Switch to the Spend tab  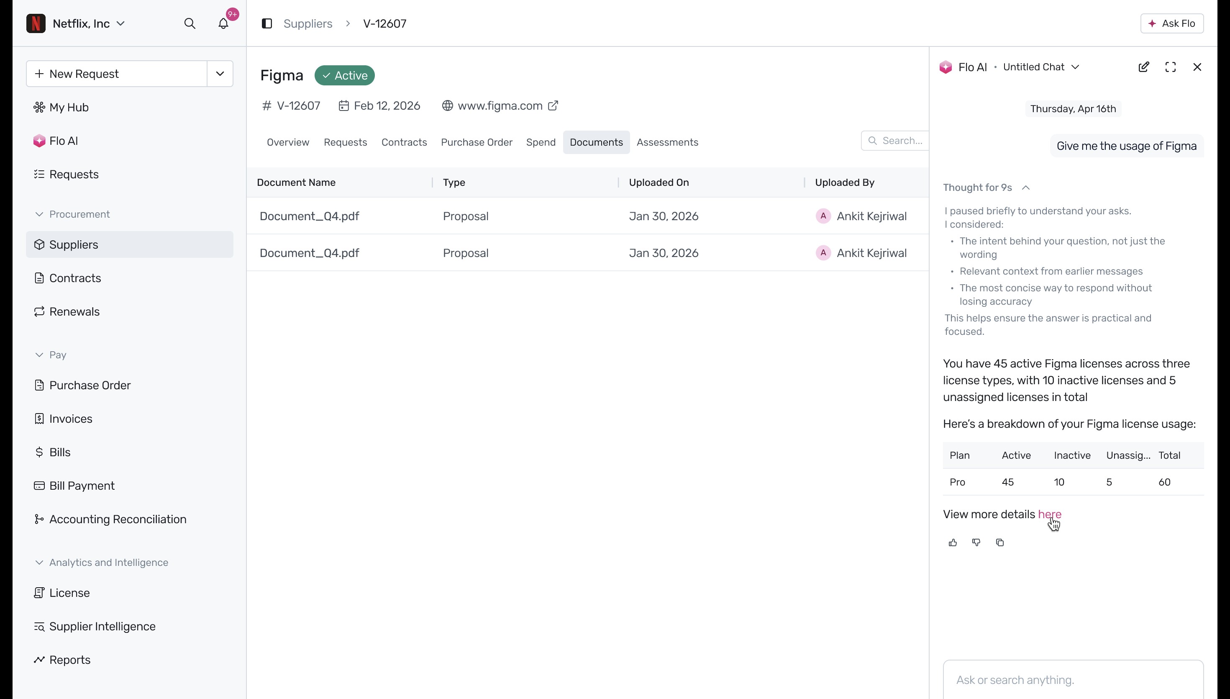(541, 142)
